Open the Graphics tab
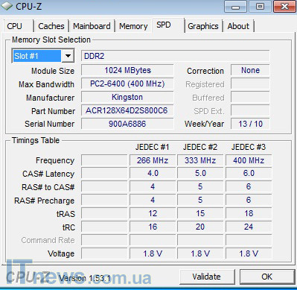The image size is (297, 290). click(x=203, y=26)
